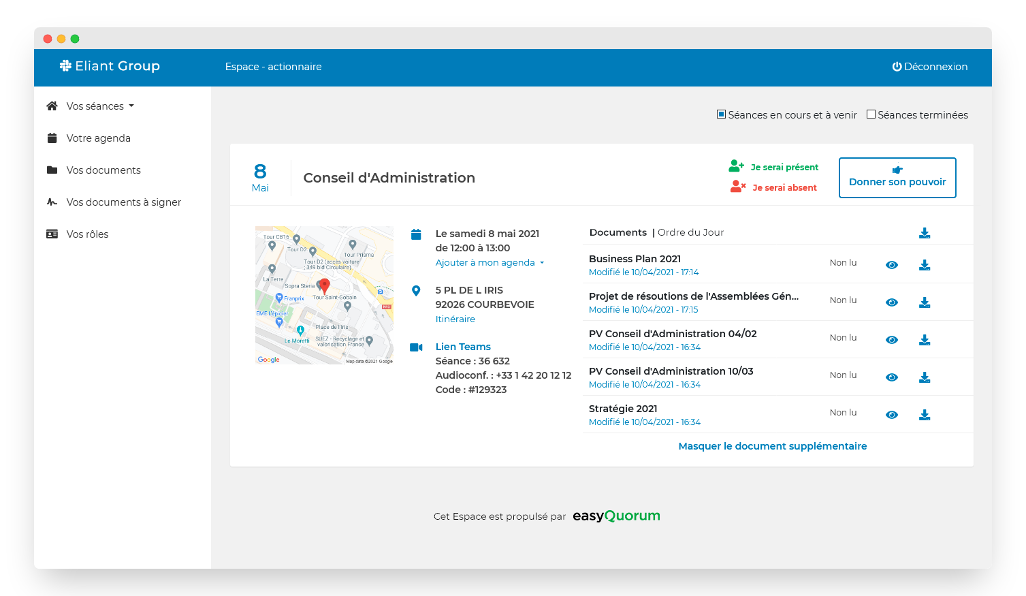
Task: Click the Google map thumbnail of Courbevoie
Action: click(324, 295)
